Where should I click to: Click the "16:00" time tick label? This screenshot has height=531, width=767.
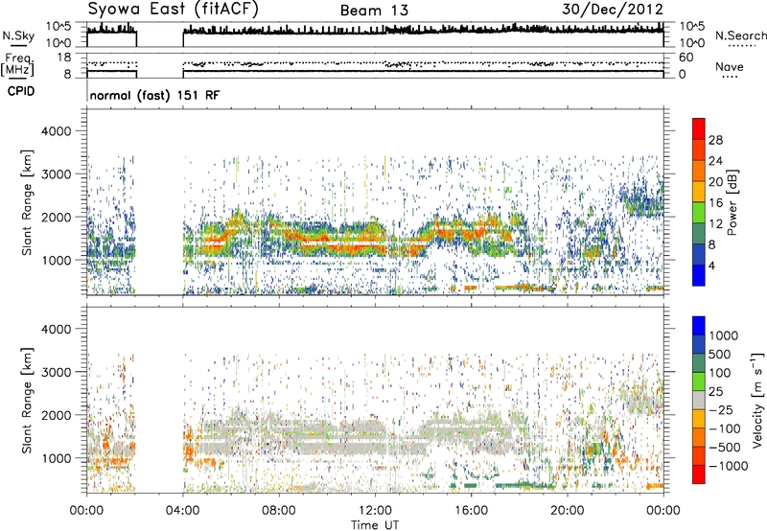(471, 511)
